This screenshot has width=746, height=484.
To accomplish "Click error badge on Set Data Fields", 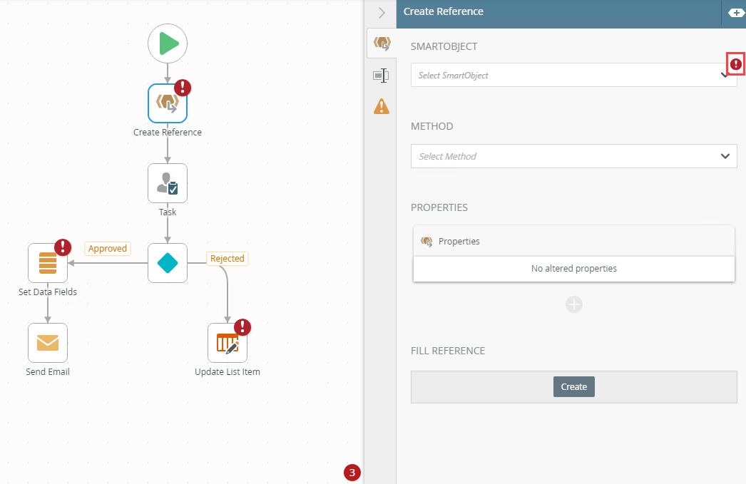I will [x=63, y=247].
